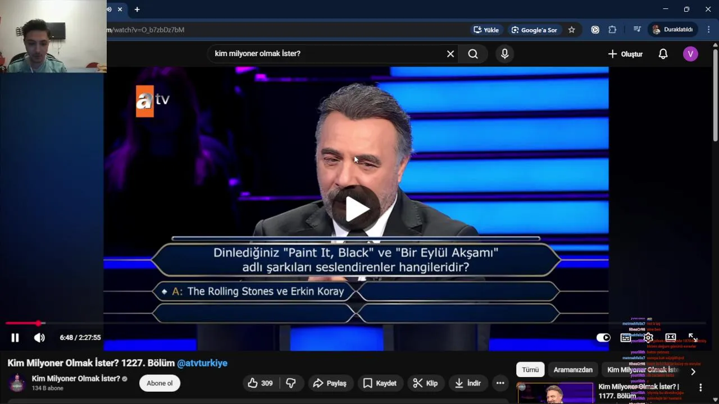
Task: Toggle the autoplay switch in the player
Action: (603, 338)
